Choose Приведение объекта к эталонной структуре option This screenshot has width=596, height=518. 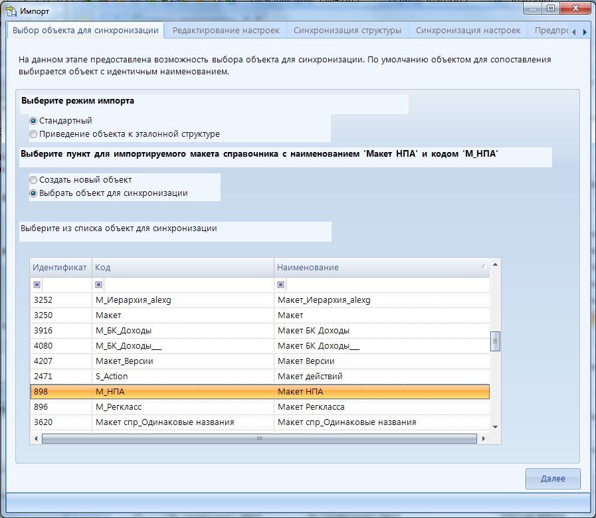click(x=33, y=133)
